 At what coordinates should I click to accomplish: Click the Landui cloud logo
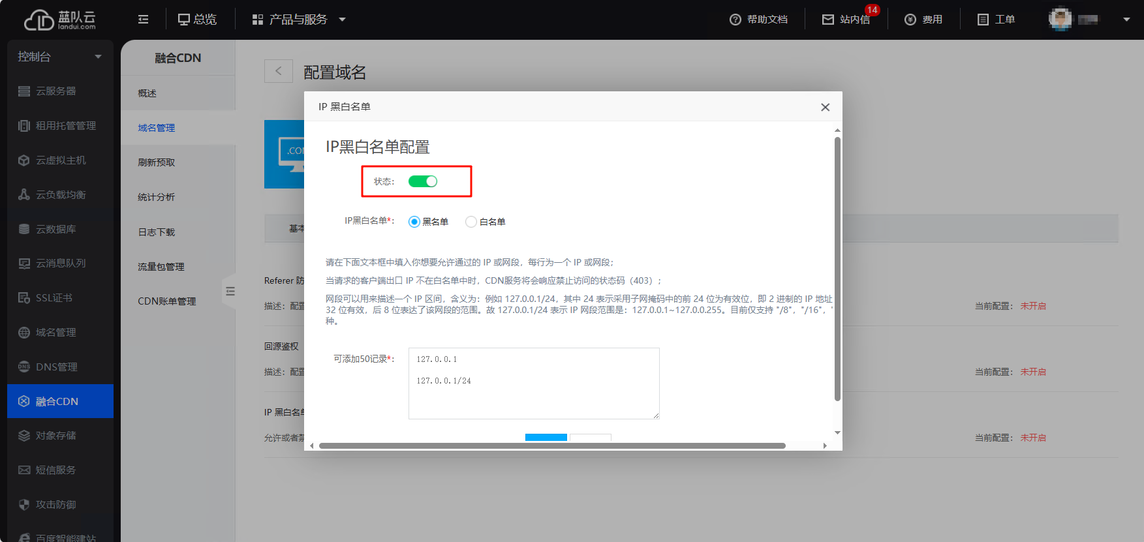[60, 20]
